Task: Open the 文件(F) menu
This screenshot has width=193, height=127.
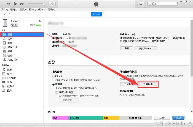Action: [5, 10]
